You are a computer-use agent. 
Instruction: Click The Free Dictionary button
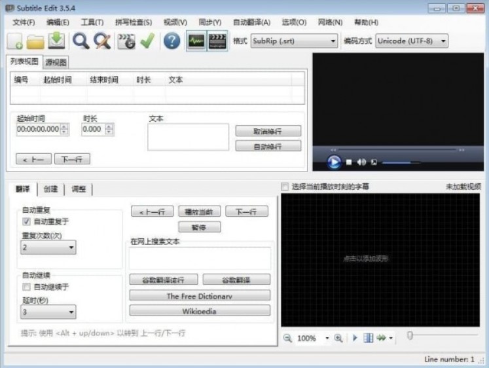pyautogui.click(x=200, y=296)
